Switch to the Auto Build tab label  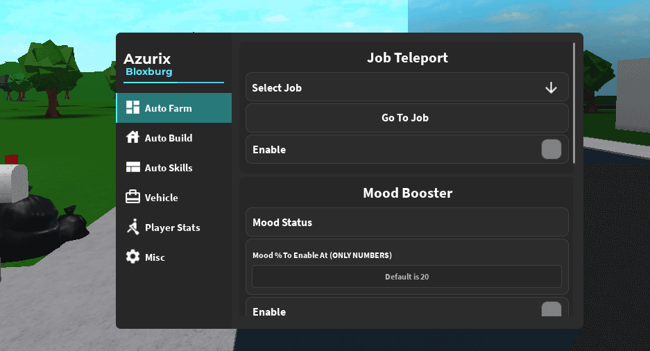coord(169,138)
